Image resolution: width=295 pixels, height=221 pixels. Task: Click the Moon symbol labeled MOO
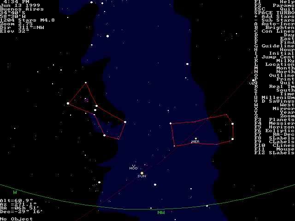point(134,166)
